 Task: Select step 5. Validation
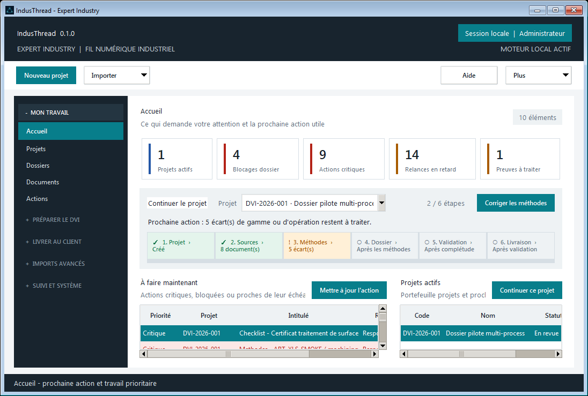coord(453,246)
